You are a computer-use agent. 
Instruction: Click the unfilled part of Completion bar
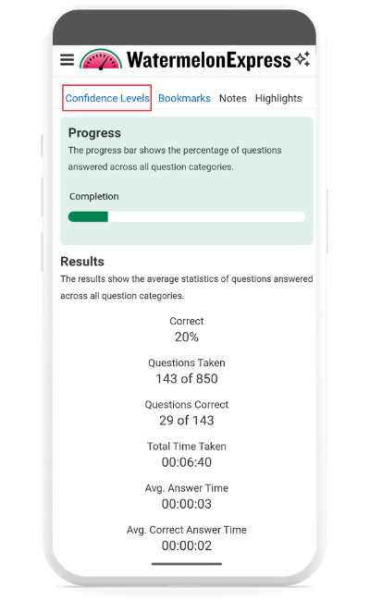tap(206, 216)
